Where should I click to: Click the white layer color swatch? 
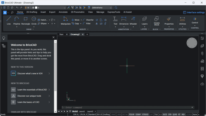[36, 8]
